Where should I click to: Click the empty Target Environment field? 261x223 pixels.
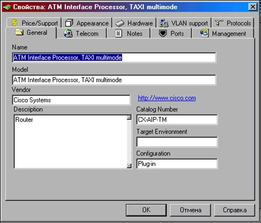[x=177, y=142]
